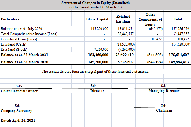The image size is (191, 127).
Task: Click the 'Dated: April 26, 2021' cell
Action: click(x=18, y=120)
